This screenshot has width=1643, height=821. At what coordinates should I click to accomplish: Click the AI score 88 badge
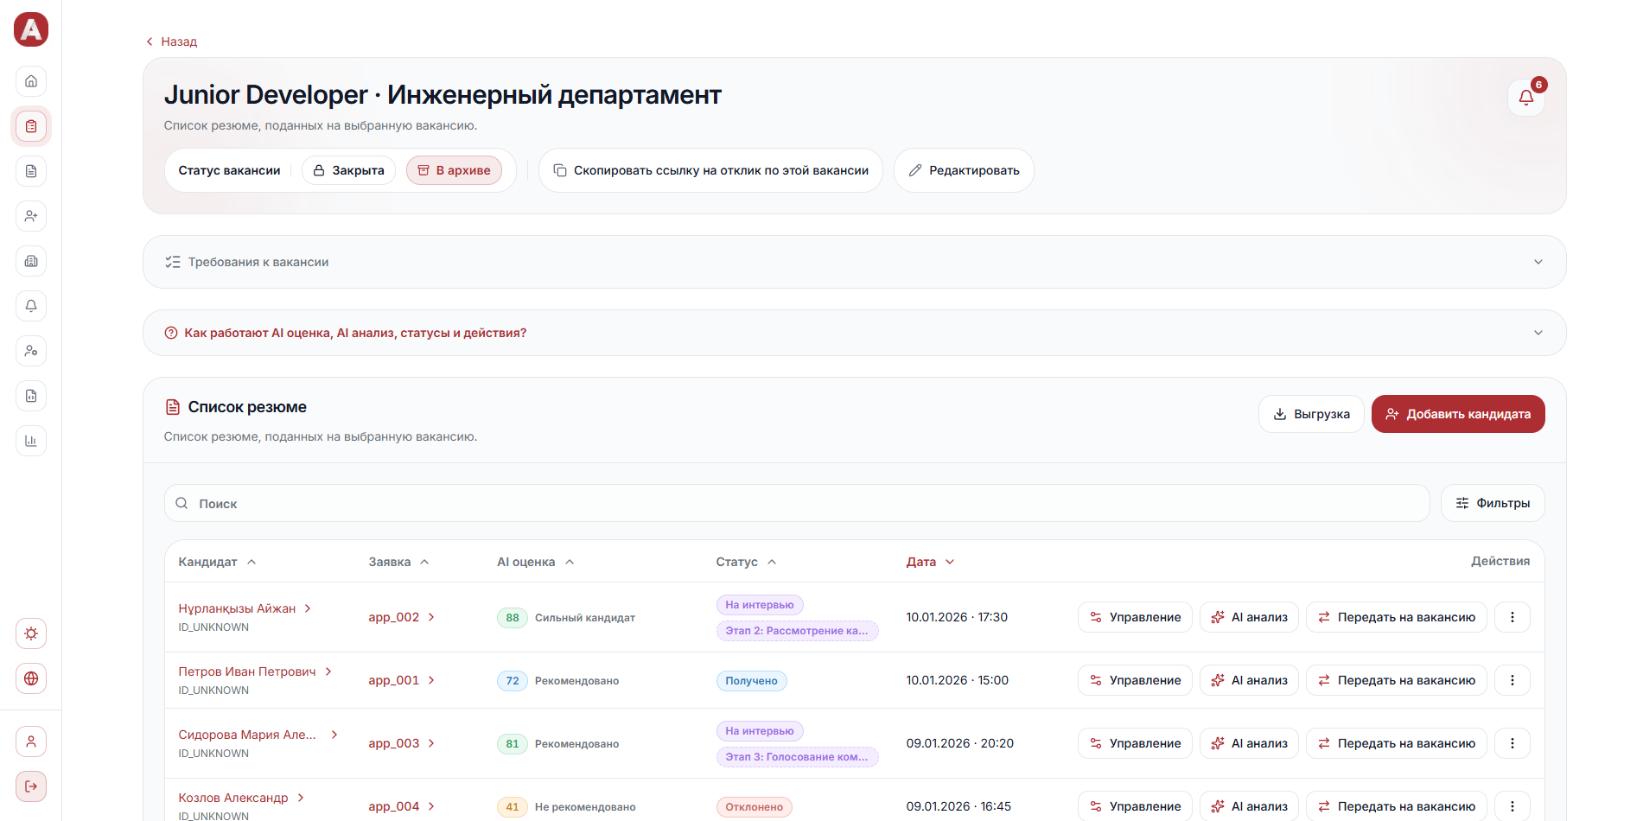point(513,618)
